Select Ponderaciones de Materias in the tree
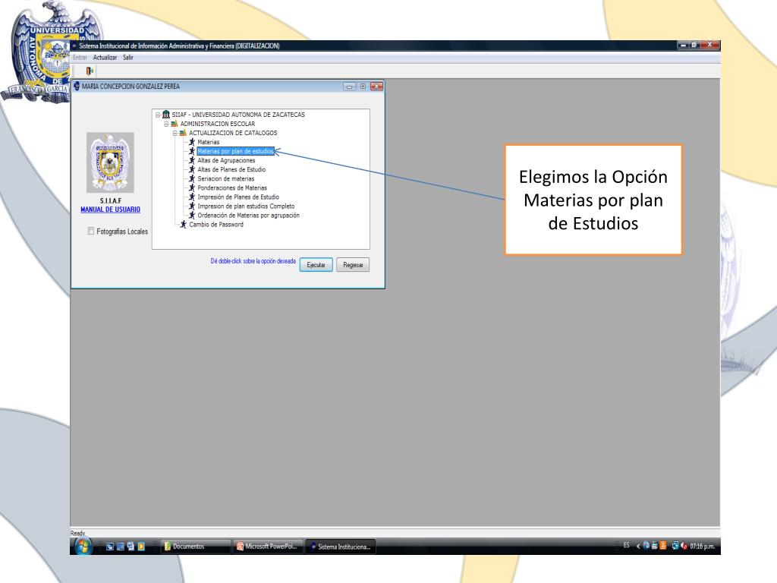 pyautogui.click(x=232, y=188)
